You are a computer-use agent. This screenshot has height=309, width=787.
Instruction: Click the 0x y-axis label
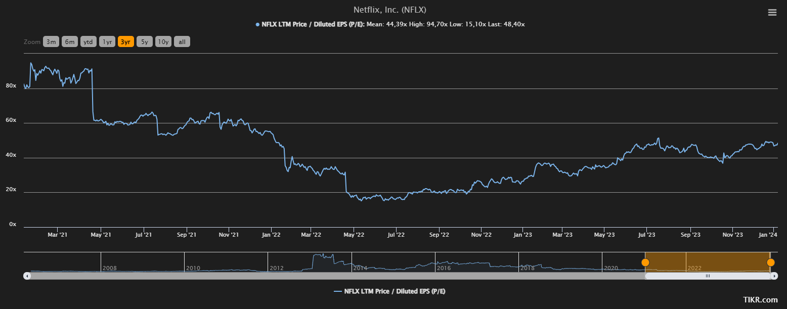click(13, 224)
